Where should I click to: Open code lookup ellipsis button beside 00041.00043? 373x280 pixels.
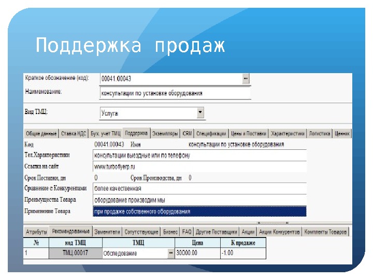tap(246, 78)
